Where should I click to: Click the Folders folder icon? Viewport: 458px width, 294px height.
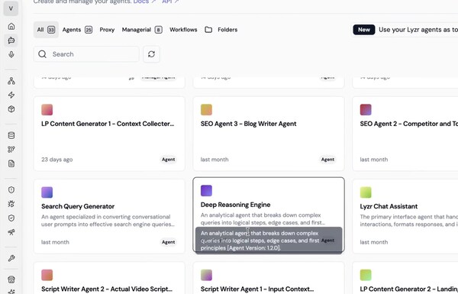208,30
